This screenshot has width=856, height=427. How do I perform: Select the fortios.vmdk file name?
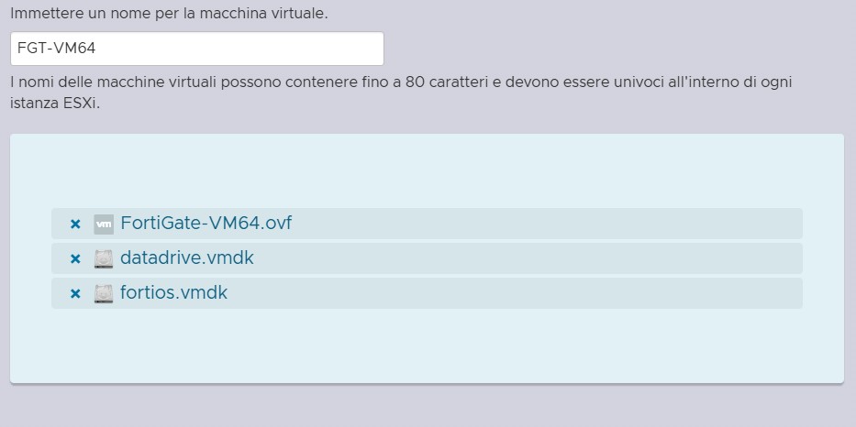pos(174,293)
